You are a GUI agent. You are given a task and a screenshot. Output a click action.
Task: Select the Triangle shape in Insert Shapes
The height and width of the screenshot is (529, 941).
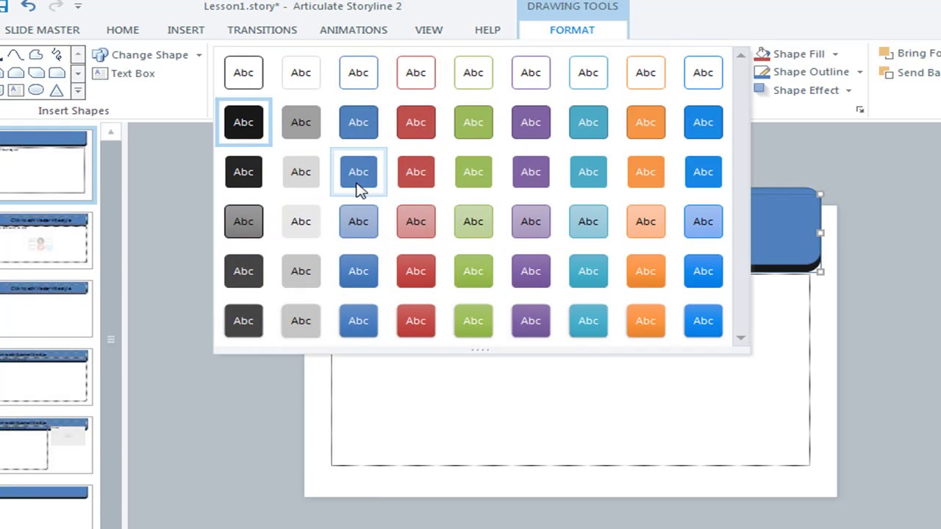(57, 90)
